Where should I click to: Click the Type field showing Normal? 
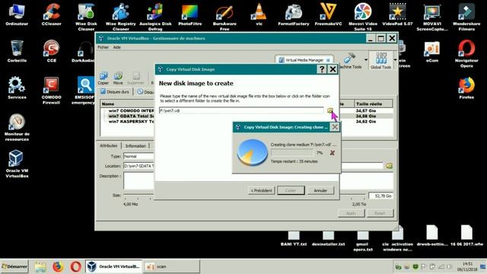(138, 156)
